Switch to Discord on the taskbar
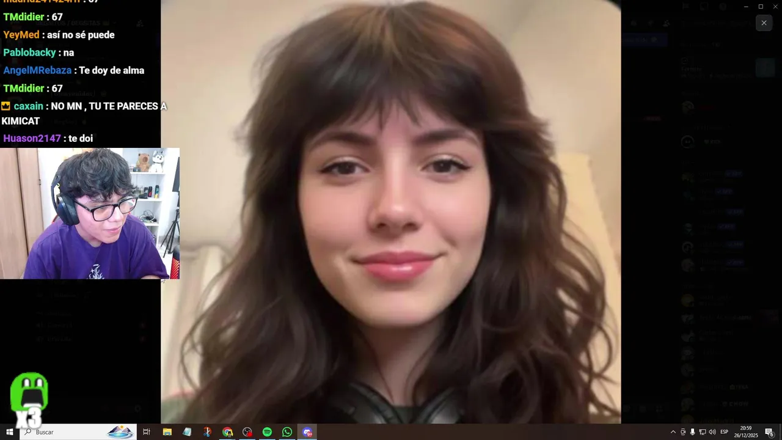This screenshot has height=440, width=782. point(307,432)
